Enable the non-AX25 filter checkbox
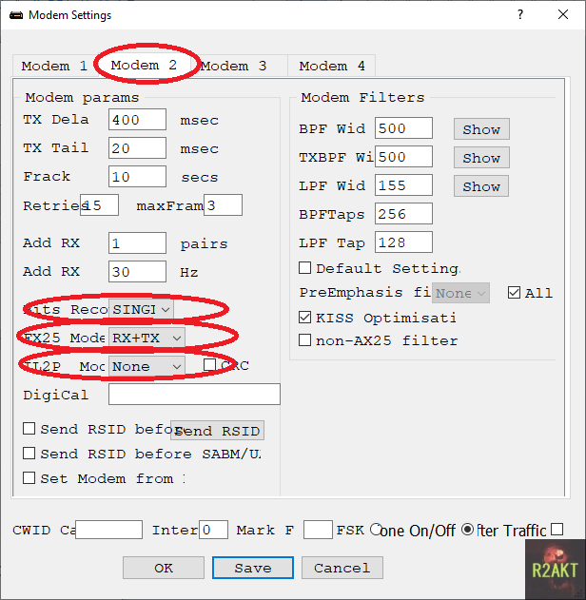 point(304,339)
